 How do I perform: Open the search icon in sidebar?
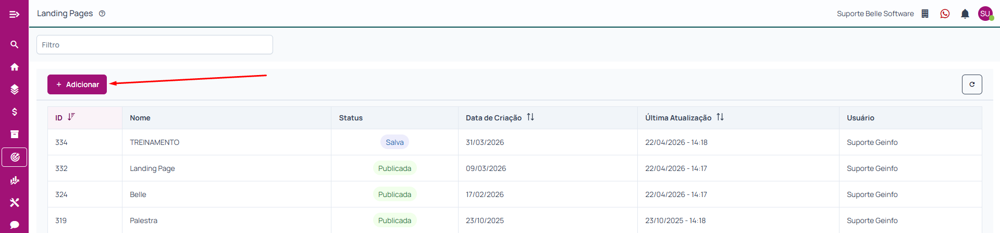(x=14, y=45)
